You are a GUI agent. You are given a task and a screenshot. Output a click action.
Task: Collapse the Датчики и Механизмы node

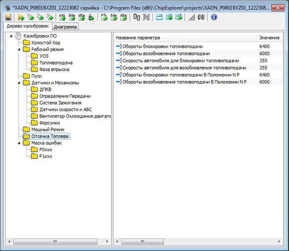point(19,83)
